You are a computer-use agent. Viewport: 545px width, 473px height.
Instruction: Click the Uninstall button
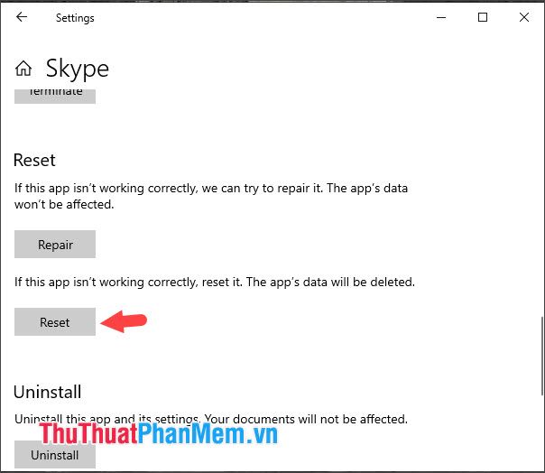pos(55,455)
